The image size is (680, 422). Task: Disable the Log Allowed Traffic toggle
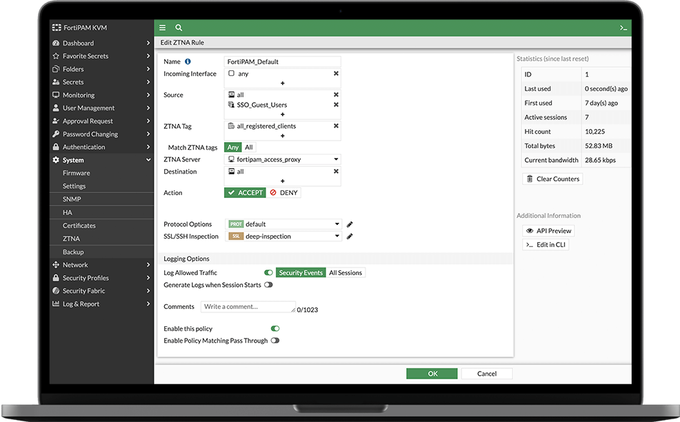click(268, 273)
